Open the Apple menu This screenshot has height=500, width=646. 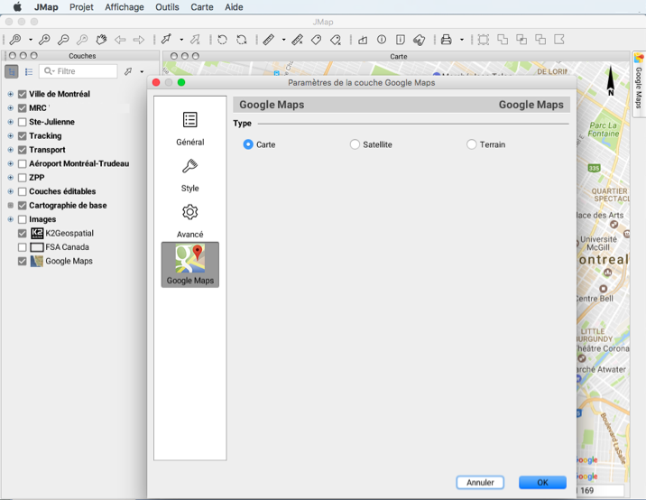click(x=17, y=7)
